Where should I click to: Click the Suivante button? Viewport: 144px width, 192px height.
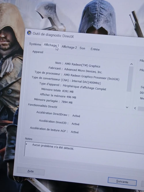[x=122, y=181]
